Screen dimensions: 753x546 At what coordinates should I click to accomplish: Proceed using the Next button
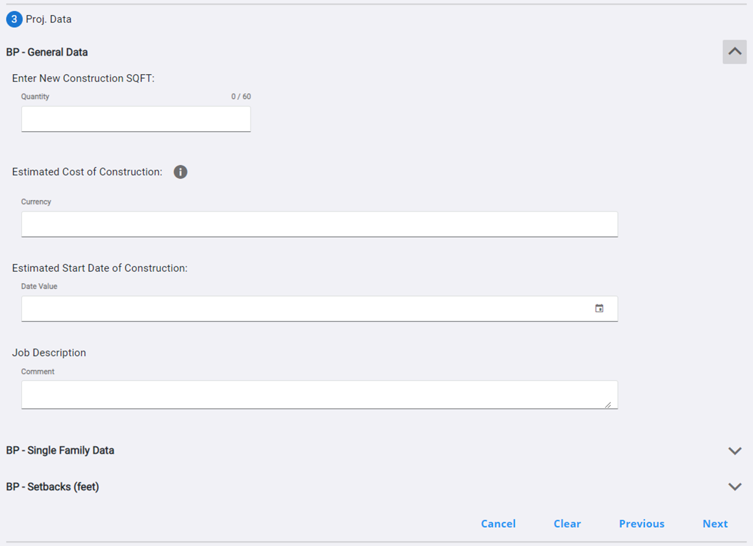(715, 524)
